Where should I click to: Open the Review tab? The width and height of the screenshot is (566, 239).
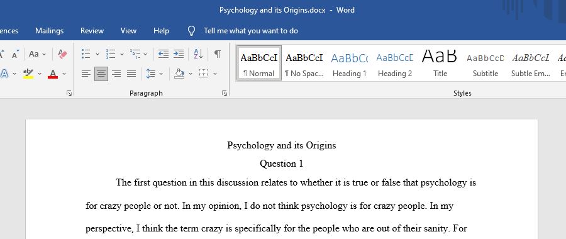[92, 31]
